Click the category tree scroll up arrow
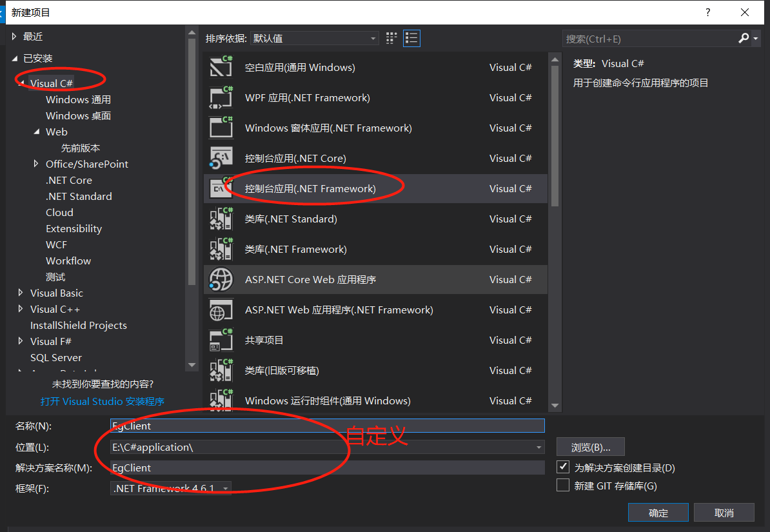 (192, 33)
